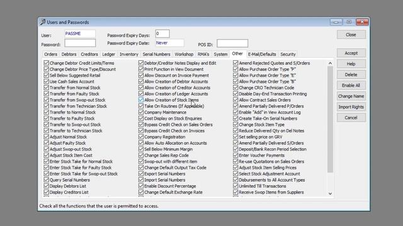The height and width of the screenshot is (226, 403).
Task: Toggle Display Creditors List checkbox
Action: [46, 192]
